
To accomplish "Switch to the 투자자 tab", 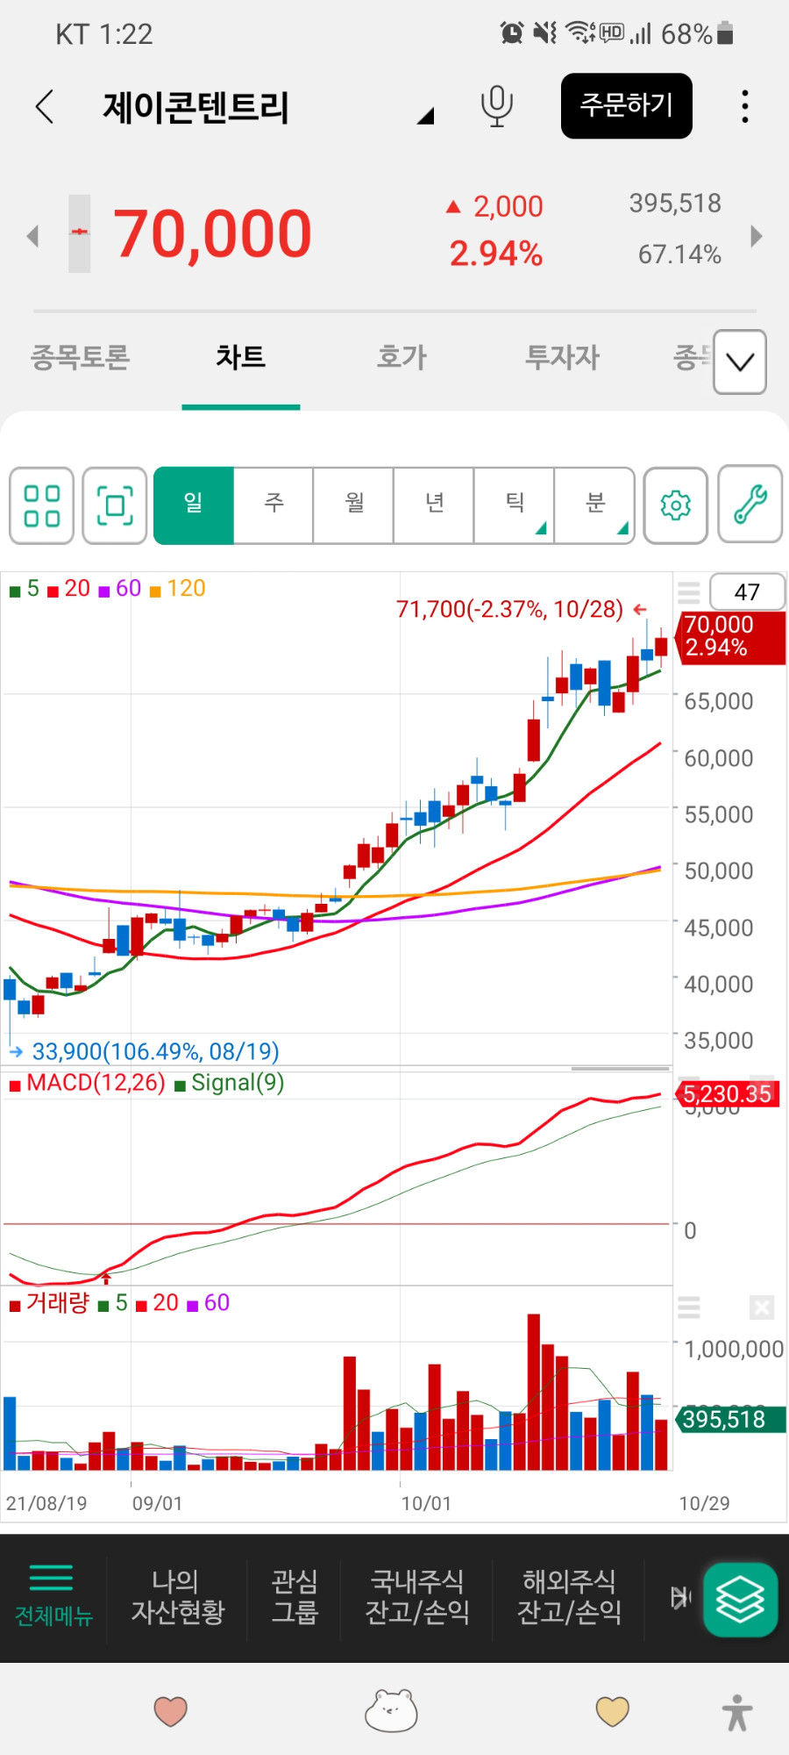I will [x=562, y=357].
